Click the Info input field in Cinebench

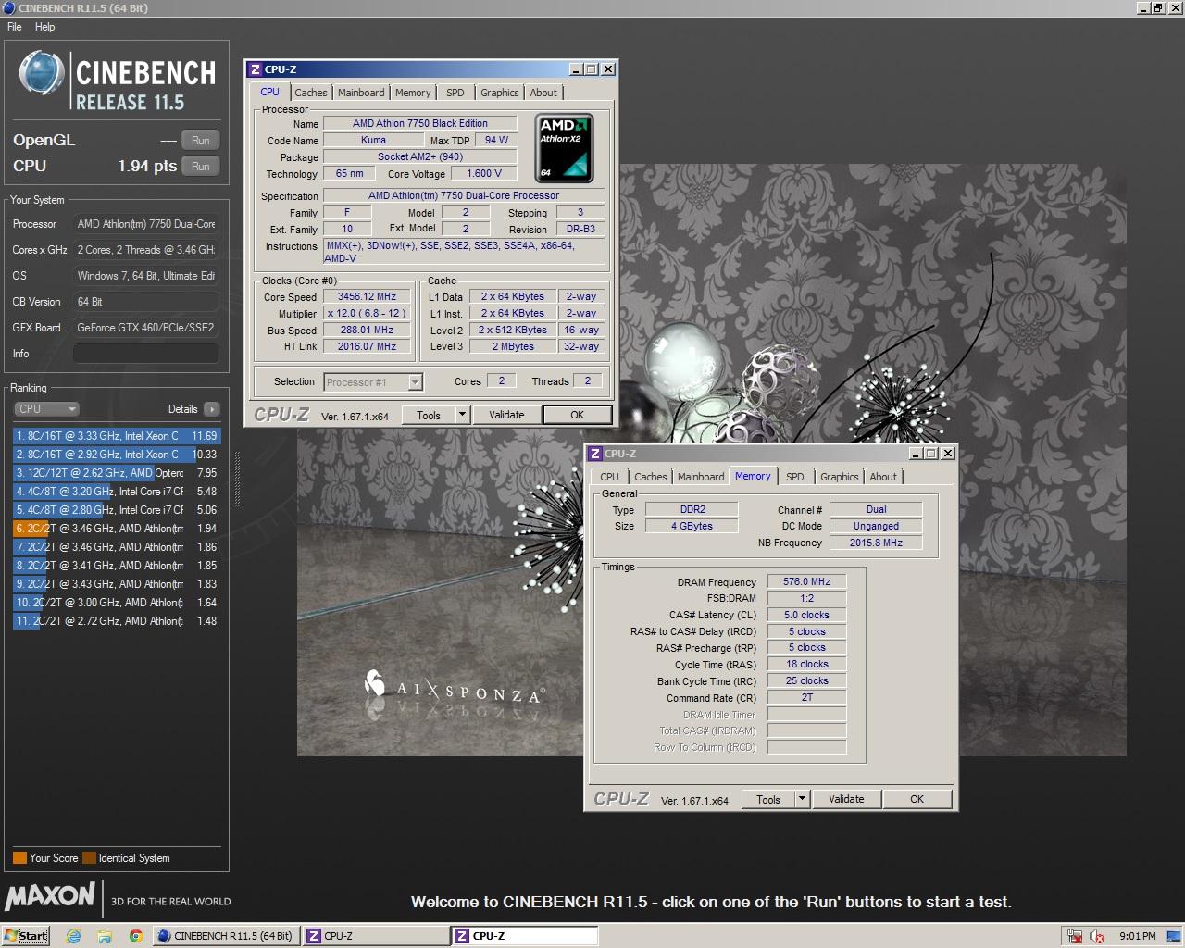click(x=146, y=354)
